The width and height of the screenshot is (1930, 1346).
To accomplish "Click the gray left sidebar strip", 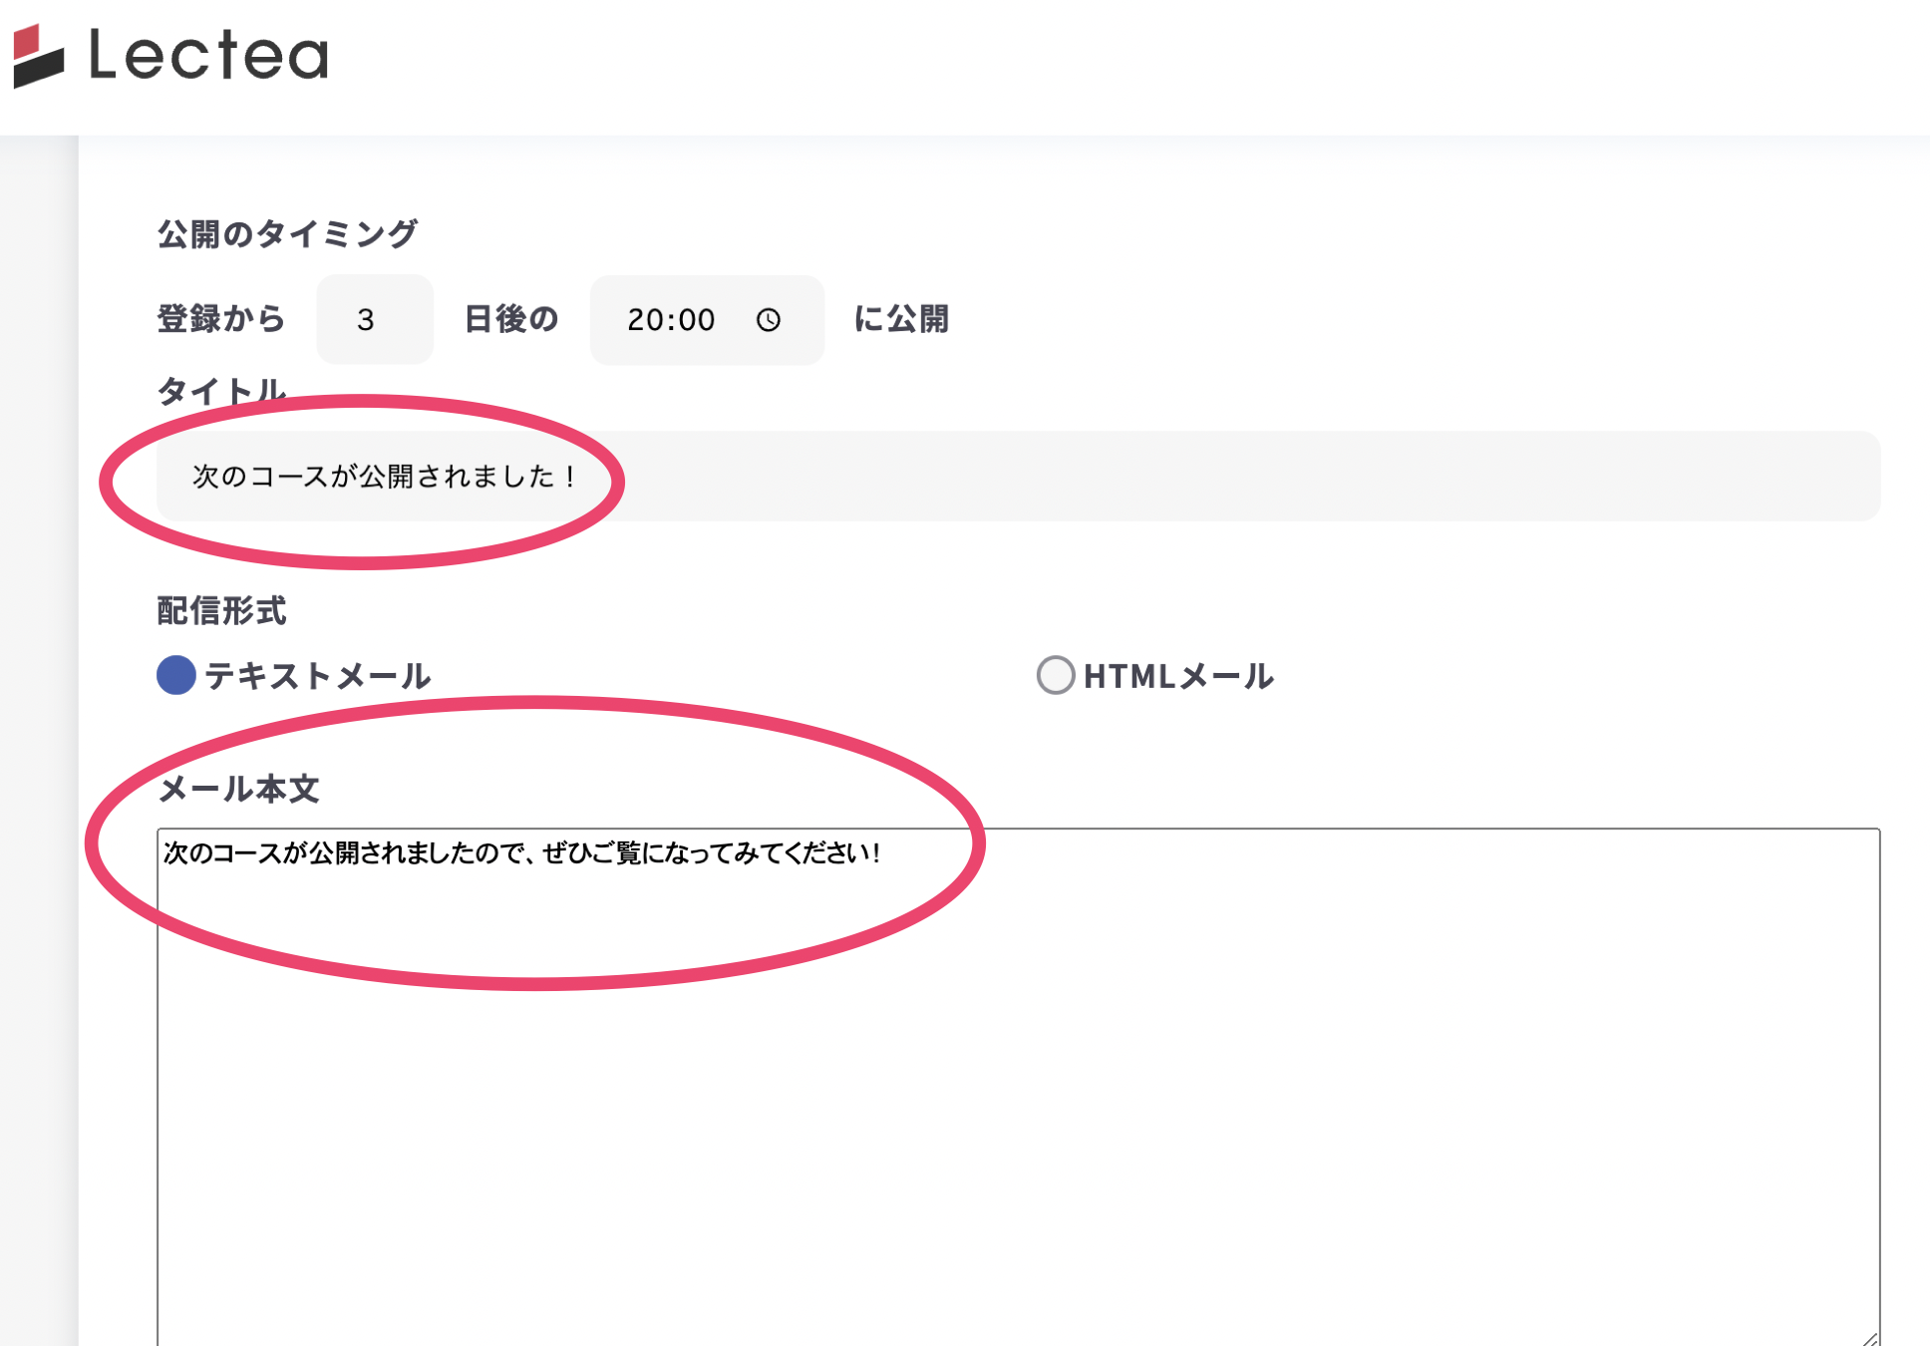I will [x=38, y=738].
